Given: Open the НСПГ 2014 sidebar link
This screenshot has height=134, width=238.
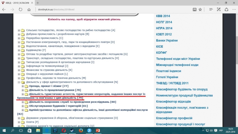Looking at the screenshot, I should click(x=164, y=22).
